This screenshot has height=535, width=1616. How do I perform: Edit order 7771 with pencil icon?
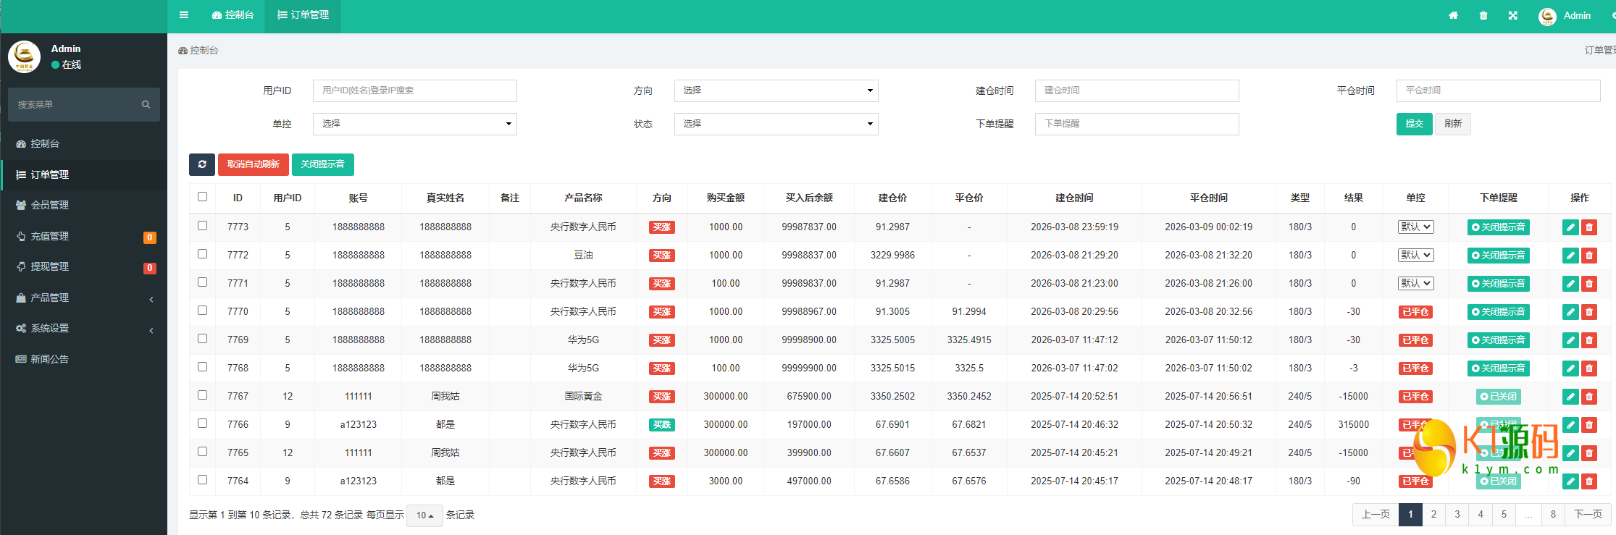pyautogui.click(x=1570, y=284)
